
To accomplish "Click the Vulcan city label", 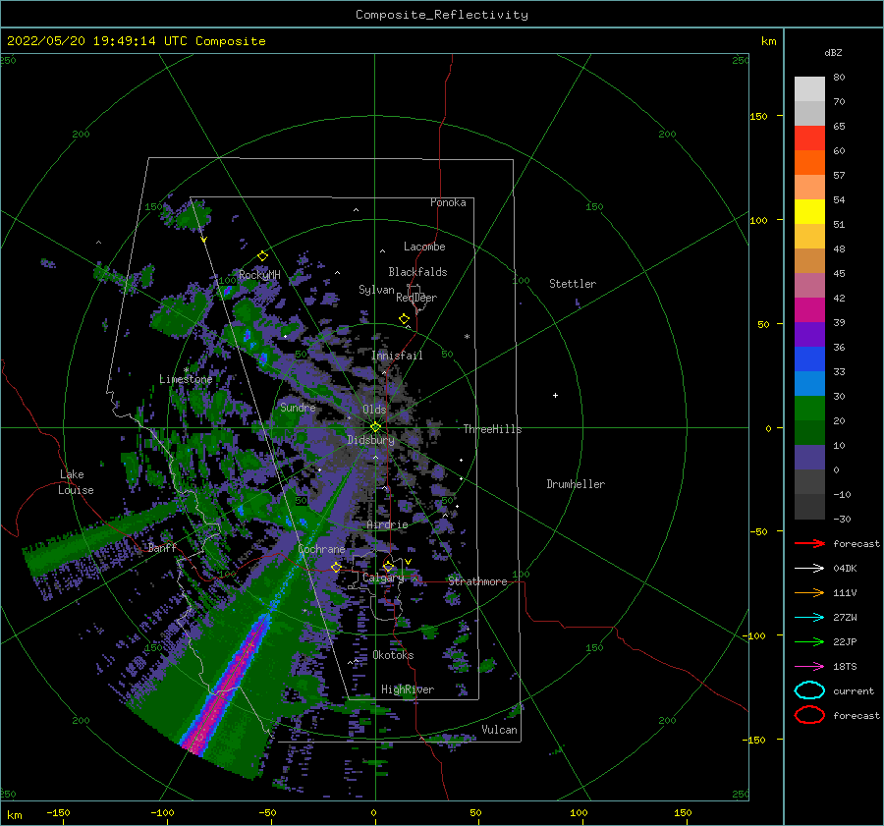I will coord(500,730).
